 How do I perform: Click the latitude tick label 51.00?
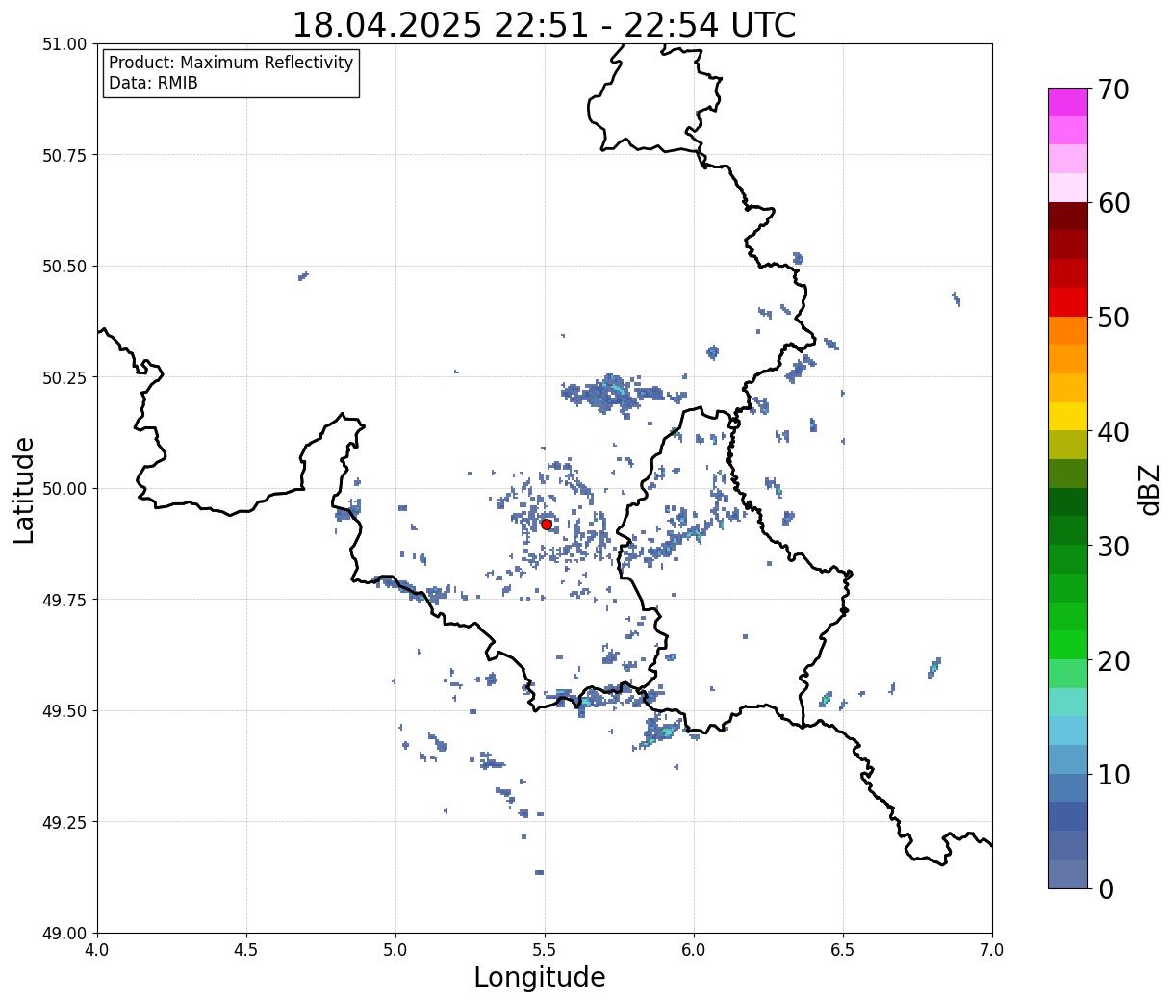[64, 44]
